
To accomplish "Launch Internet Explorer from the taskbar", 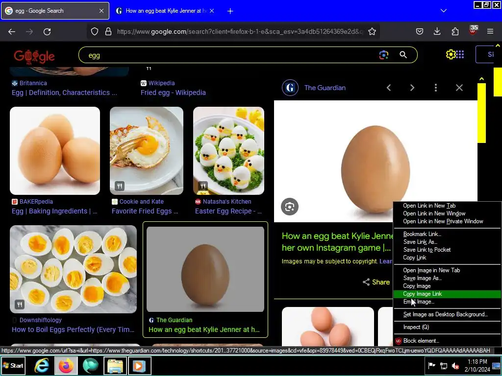I will (42, 365).
